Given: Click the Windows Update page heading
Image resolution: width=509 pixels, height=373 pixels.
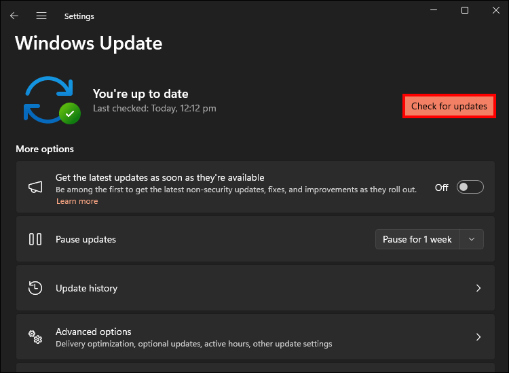Looking at the screenshot, I should 89,43.
